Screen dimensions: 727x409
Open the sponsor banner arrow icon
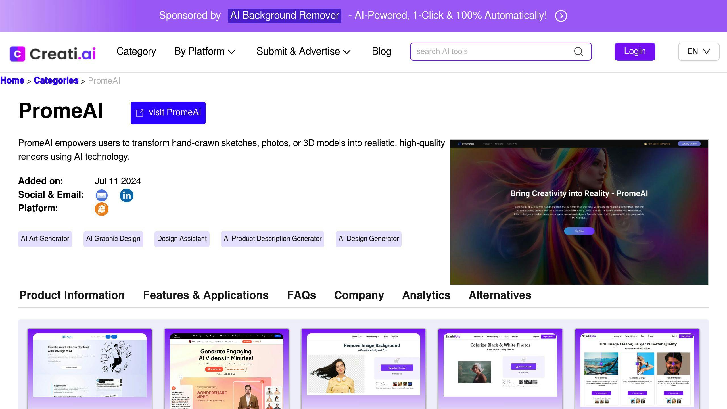pos(561,16)
